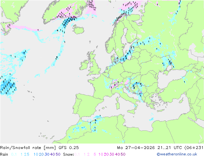This screenshot has width=204, height=157.
Task: Click Crete island on the map
Action: 161,111
